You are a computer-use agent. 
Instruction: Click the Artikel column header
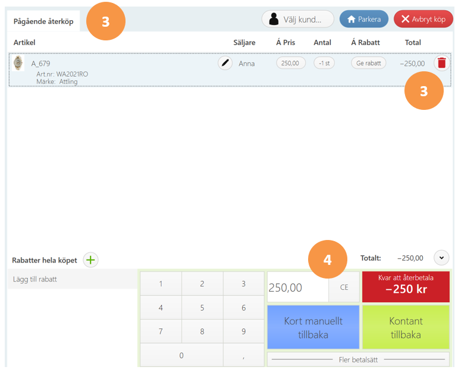click(x=24, y=43)
